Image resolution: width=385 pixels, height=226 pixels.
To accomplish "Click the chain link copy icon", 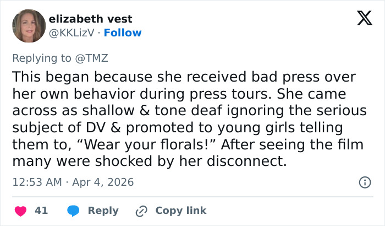I will point(141,211).
